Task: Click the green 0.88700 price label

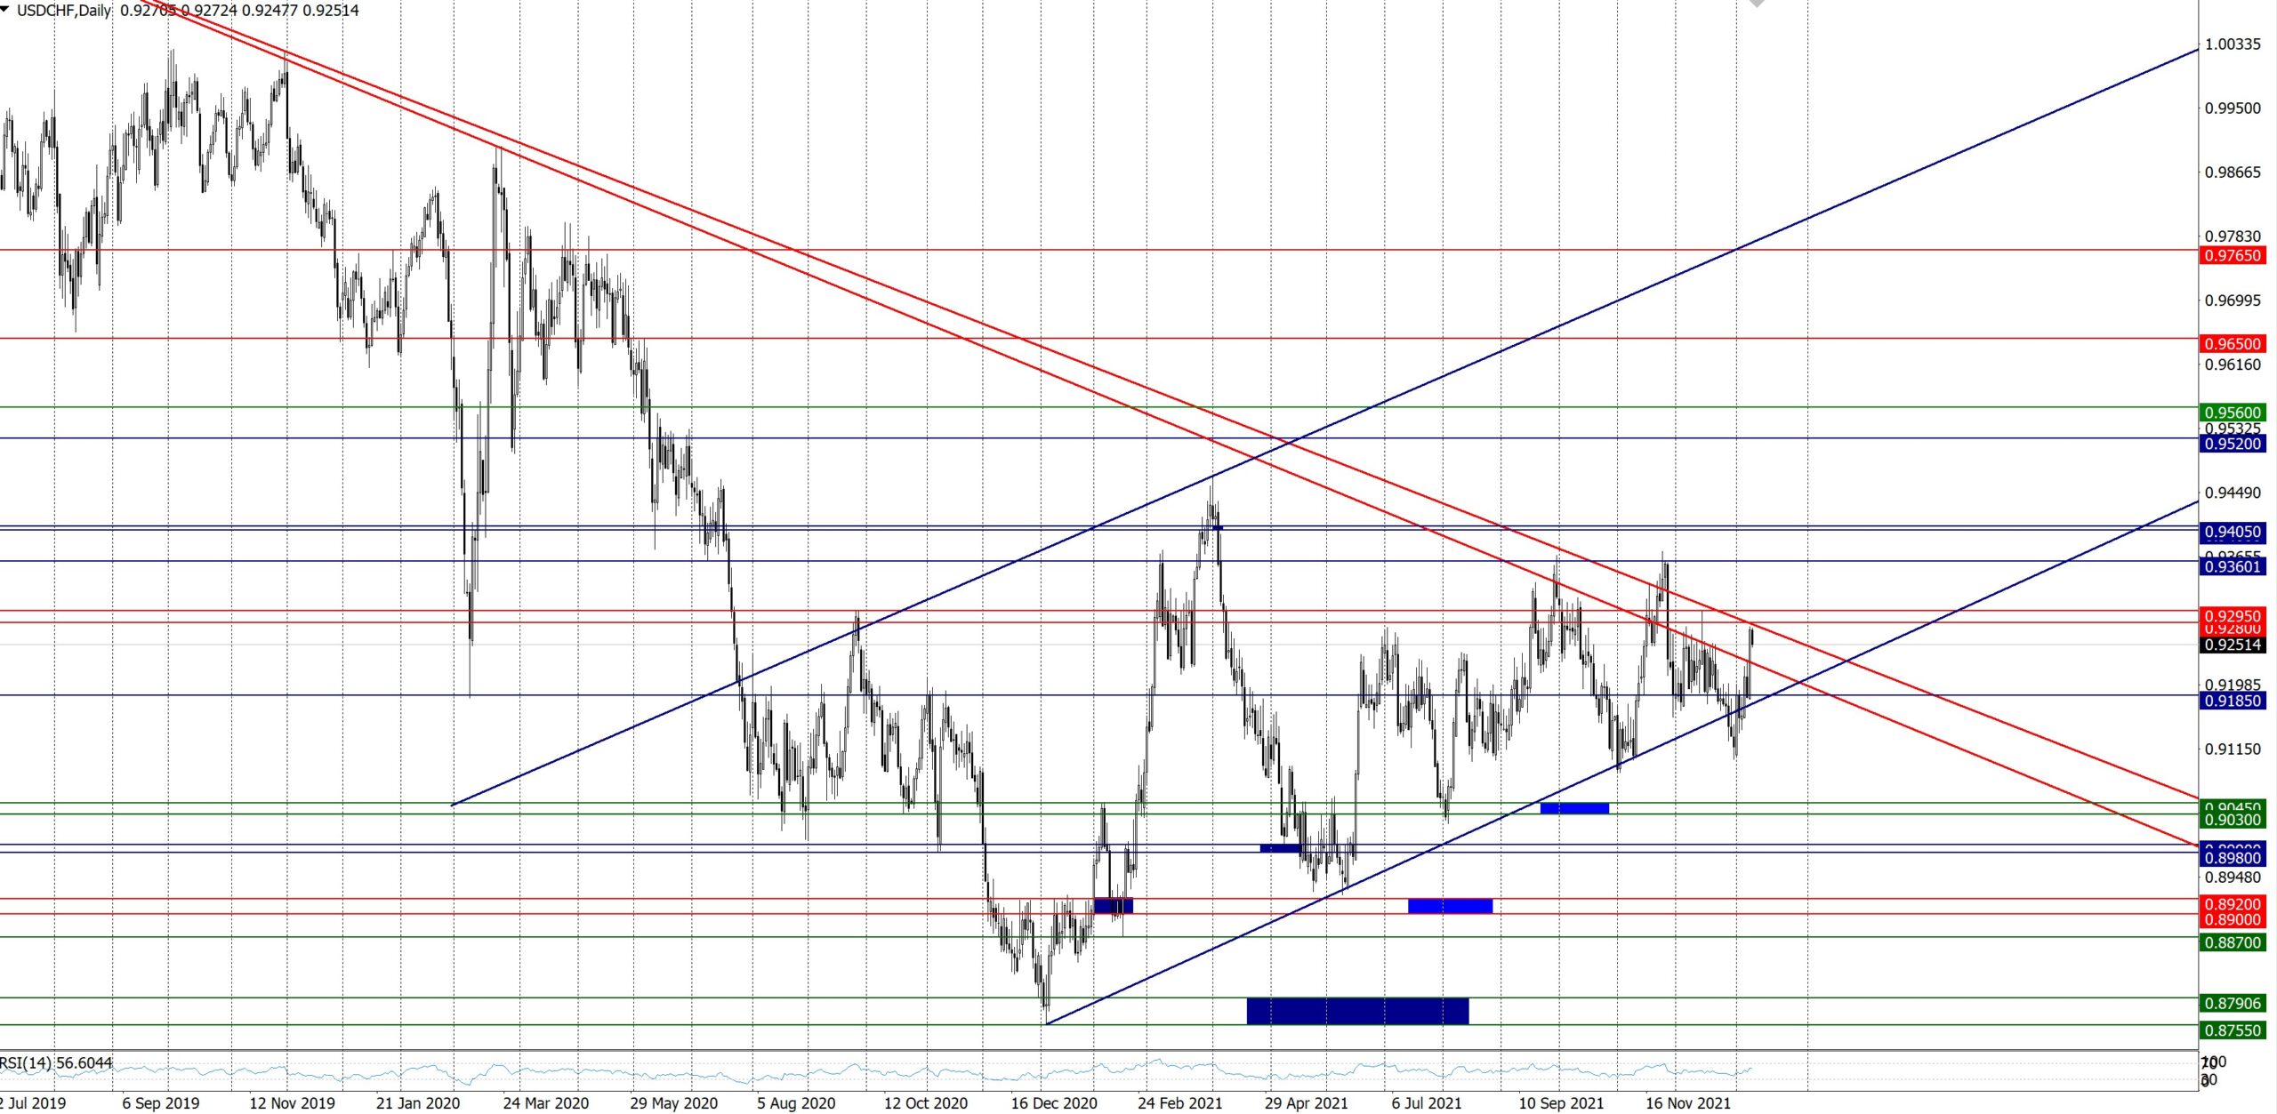Action: coord(2232,942)
